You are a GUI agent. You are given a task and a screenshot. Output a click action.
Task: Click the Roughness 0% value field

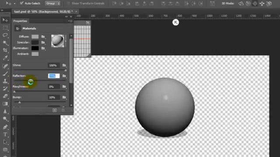tap(53, 87)
